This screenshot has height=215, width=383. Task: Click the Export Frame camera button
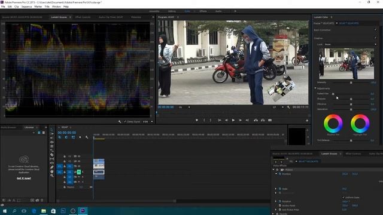270,120
